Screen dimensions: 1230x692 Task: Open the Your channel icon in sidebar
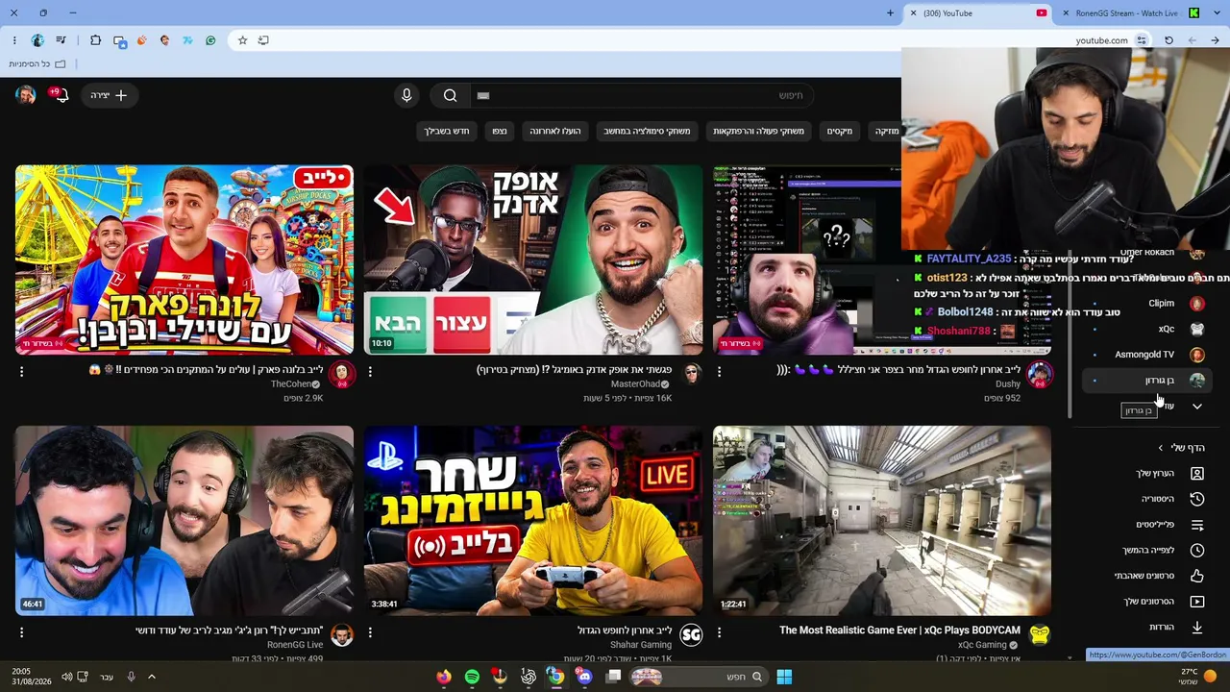[1197, 474]
